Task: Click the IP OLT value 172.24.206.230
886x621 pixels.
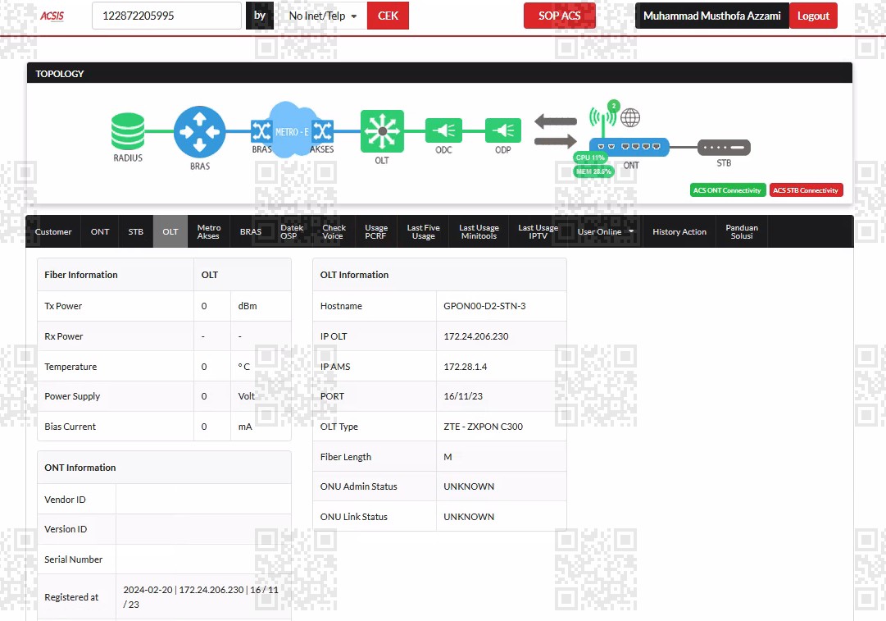Action: pyautogui.click(x=475, y=336)
